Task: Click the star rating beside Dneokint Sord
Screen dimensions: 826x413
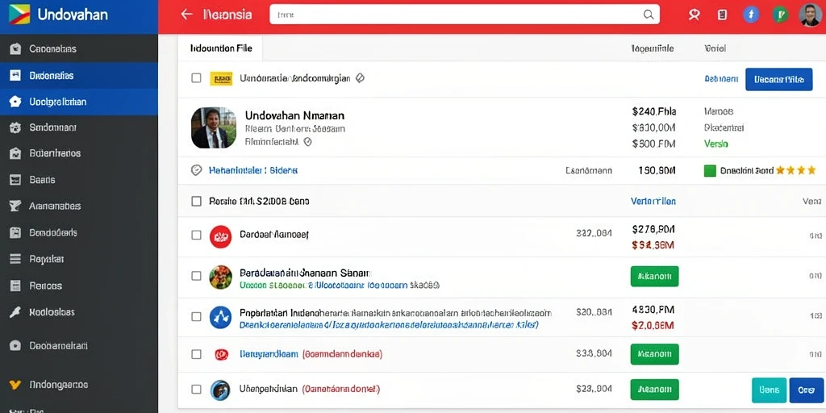Action: 796,170
